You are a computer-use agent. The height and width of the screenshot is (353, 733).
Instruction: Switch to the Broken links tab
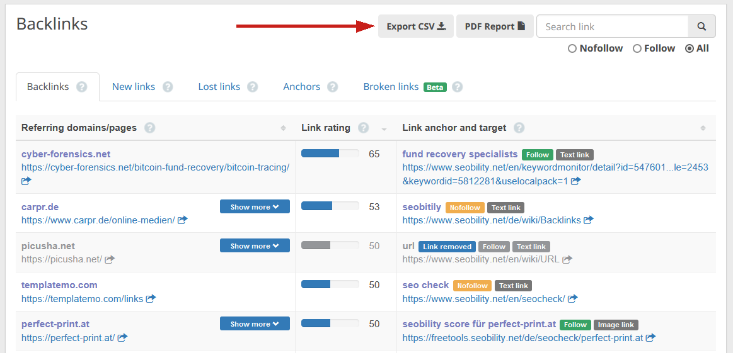[391, 87]
